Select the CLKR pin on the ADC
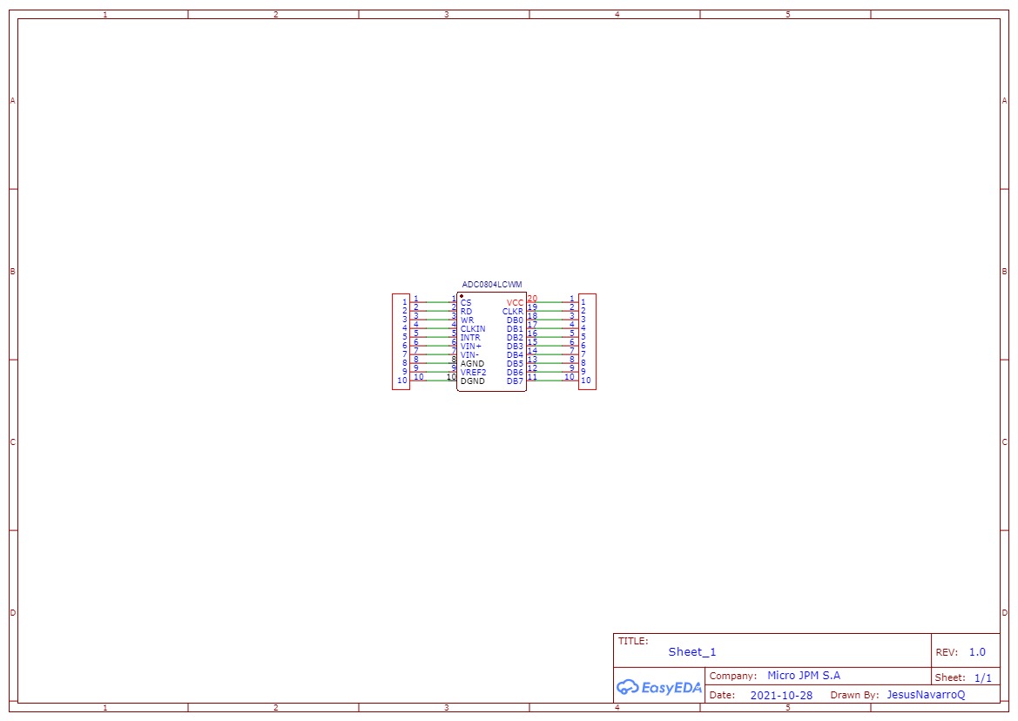The width and height of the screenshot is (1018, 721). pyautogui.click(x=514, y=312)
